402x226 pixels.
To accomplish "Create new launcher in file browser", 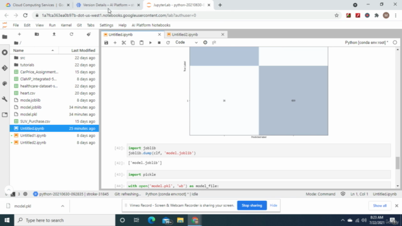I will pos(19,34).
